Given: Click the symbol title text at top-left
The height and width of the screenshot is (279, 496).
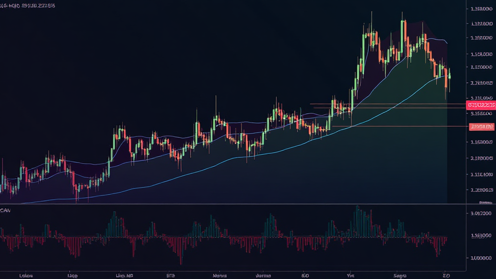Looking at the screenshot, I should (x=28, y=6).
